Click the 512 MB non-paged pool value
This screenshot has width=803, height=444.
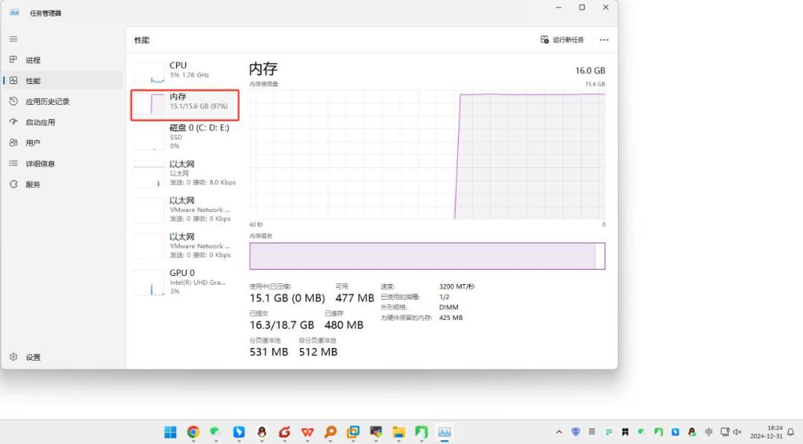(318, 352)
